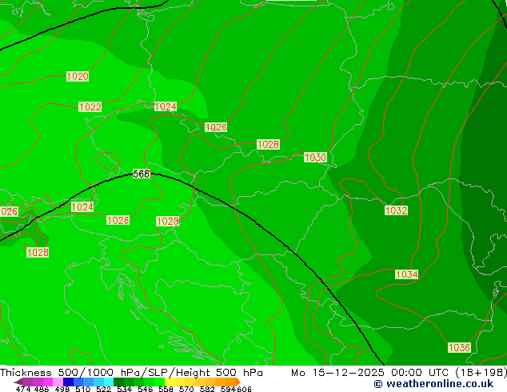The width and height of the screenshot is (507, 392).
Task: Click the 1024 label below the 568 contour
Action: 82,207
